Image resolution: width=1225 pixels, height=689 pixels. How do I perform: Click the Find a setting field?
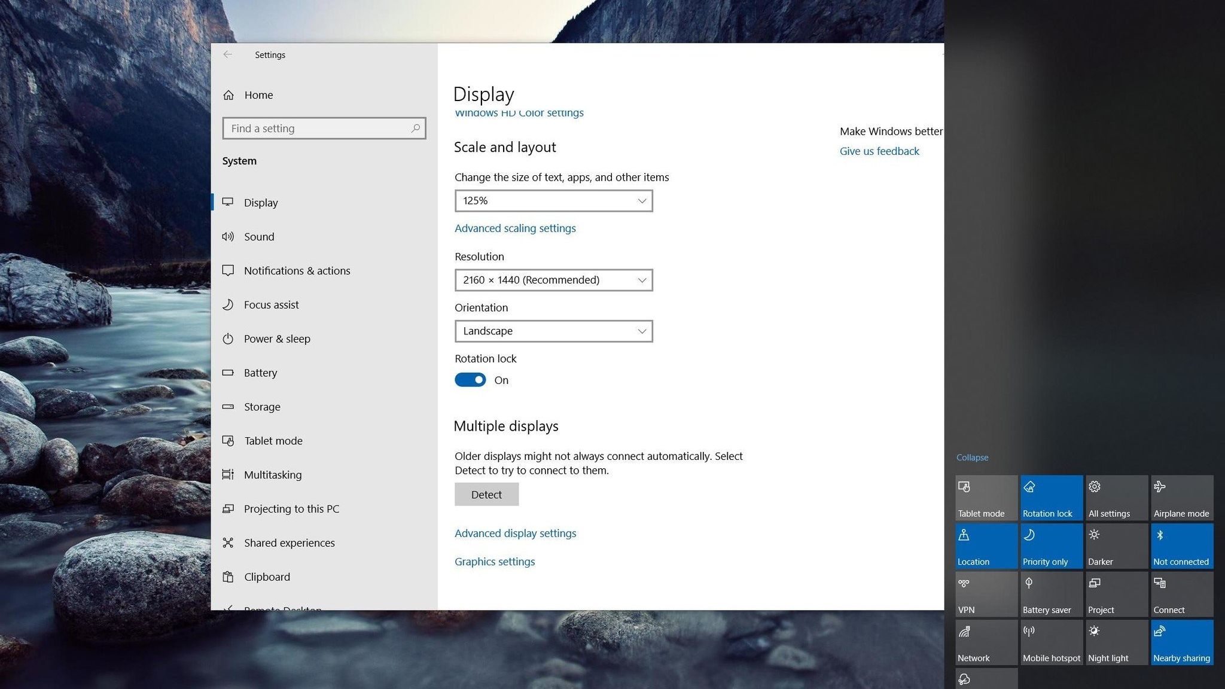317,129
